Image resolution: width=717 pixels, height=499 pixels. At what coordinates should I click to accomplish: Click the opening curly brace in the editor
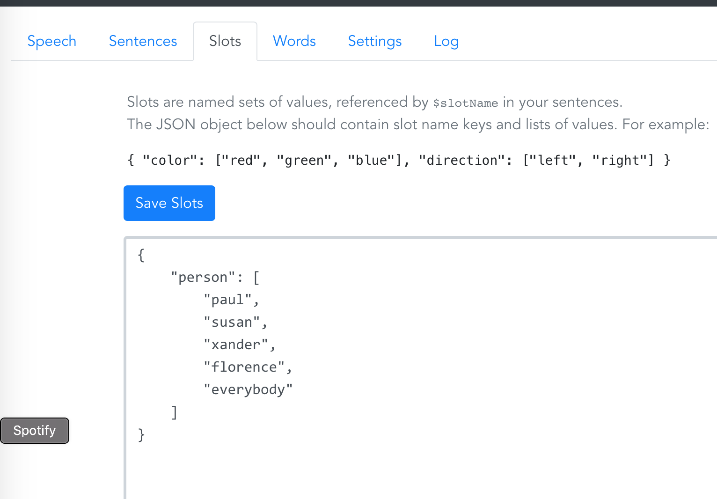141,255
